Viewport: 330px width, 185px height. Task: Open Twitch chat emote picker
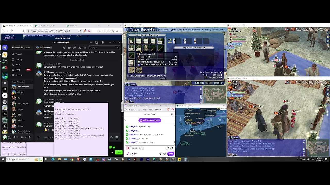click(172, 148)
